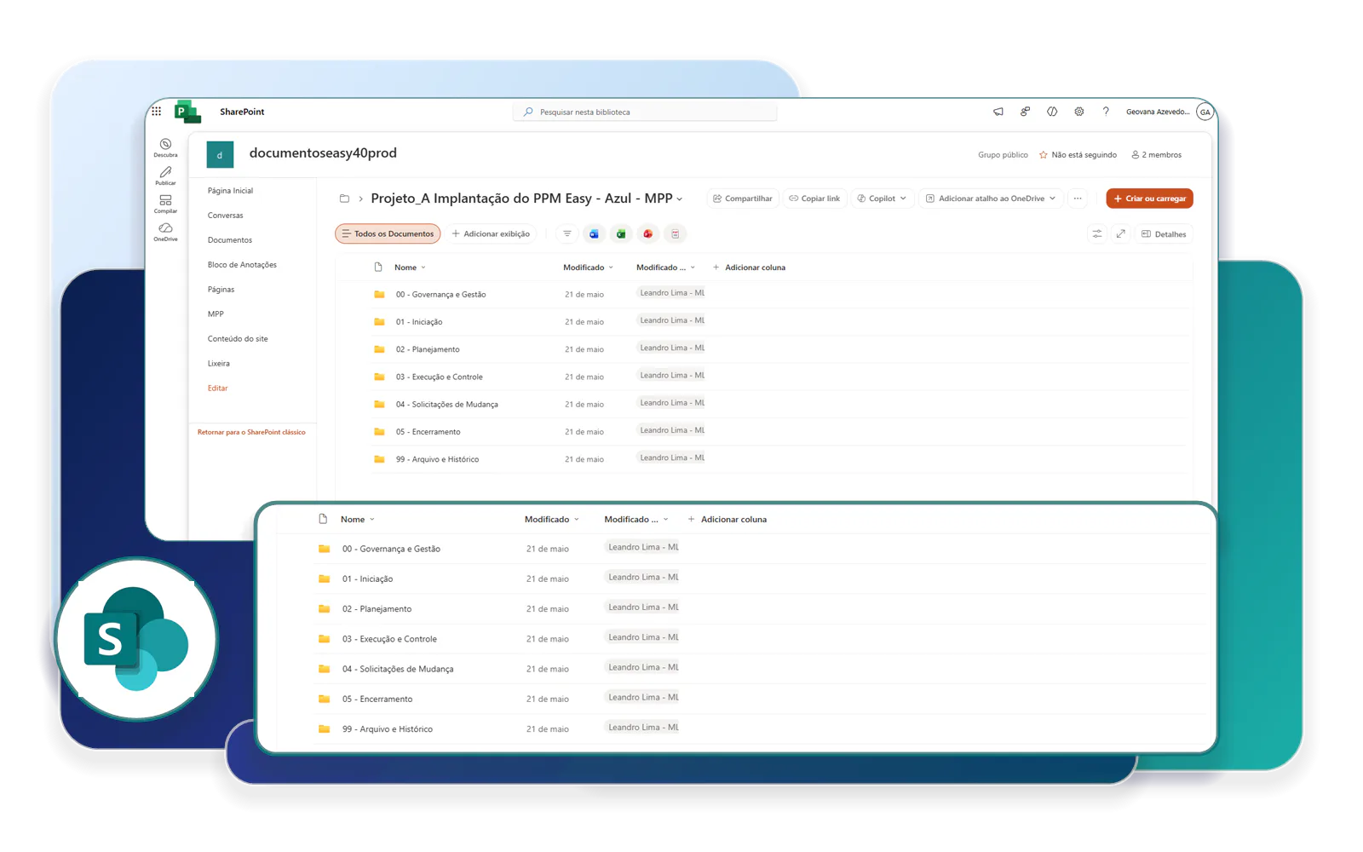Open the Detalhes pane button
The height and width of the screenshot is (852, 1363).
pos(1164,233)
